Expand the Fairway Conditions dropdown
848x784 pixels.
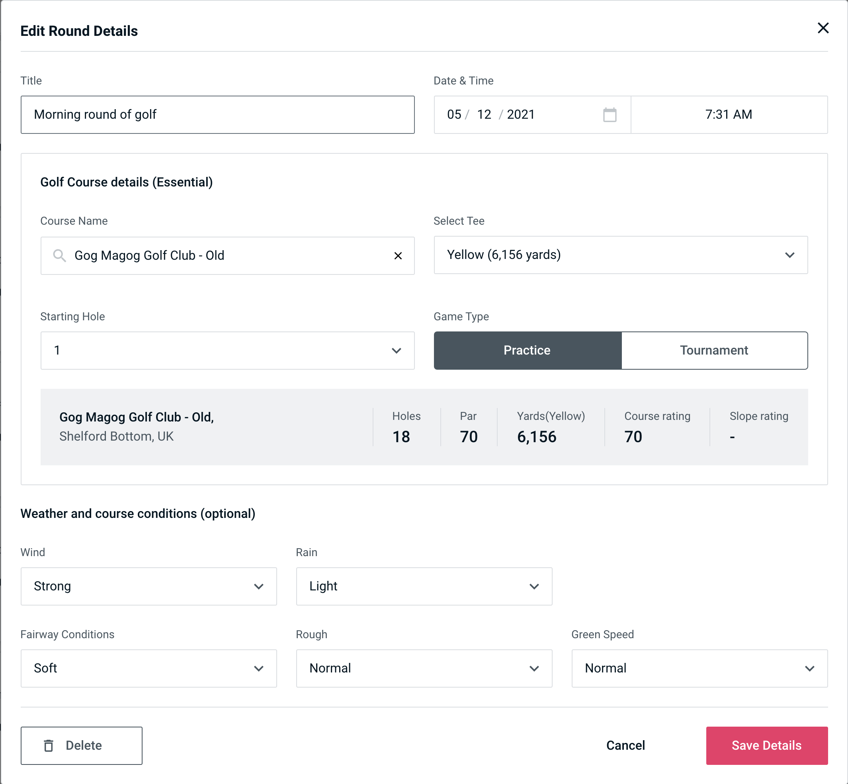pos(148,668)
